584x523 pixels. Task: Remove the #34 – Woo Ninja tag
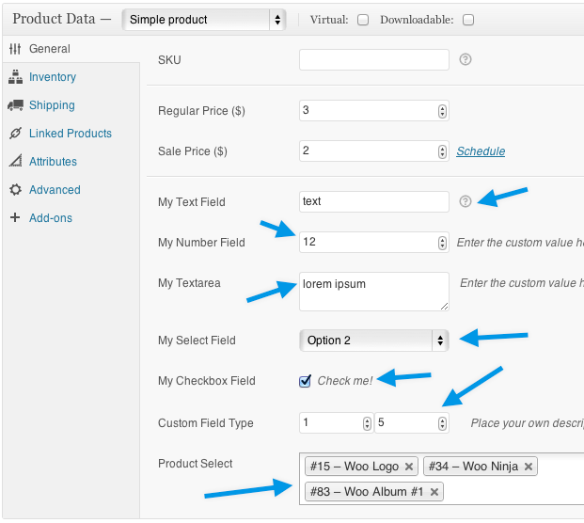[x=529, y=467]
